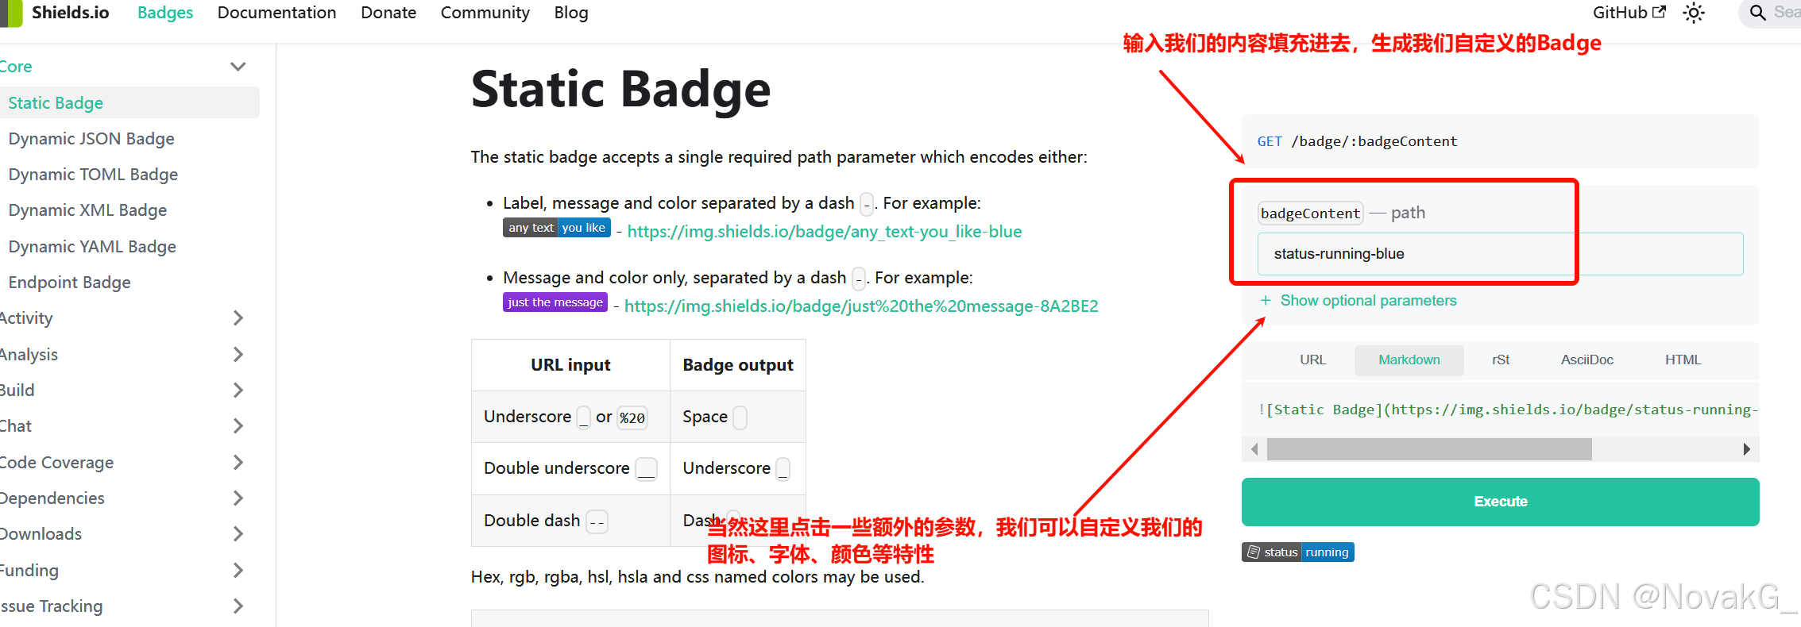Click the 'Double underscore' table cell

[570, 468]
